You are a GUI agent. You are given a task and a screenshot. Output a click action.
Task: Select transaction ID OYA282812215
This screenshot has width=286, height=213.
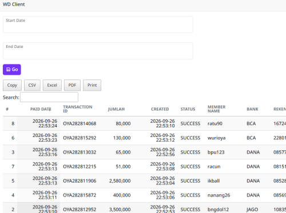coord(80,167)
